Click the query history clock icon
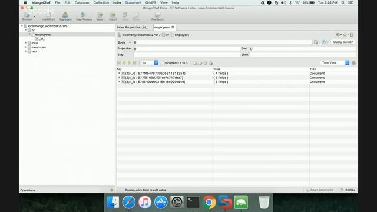 click(x=338, y=35)
